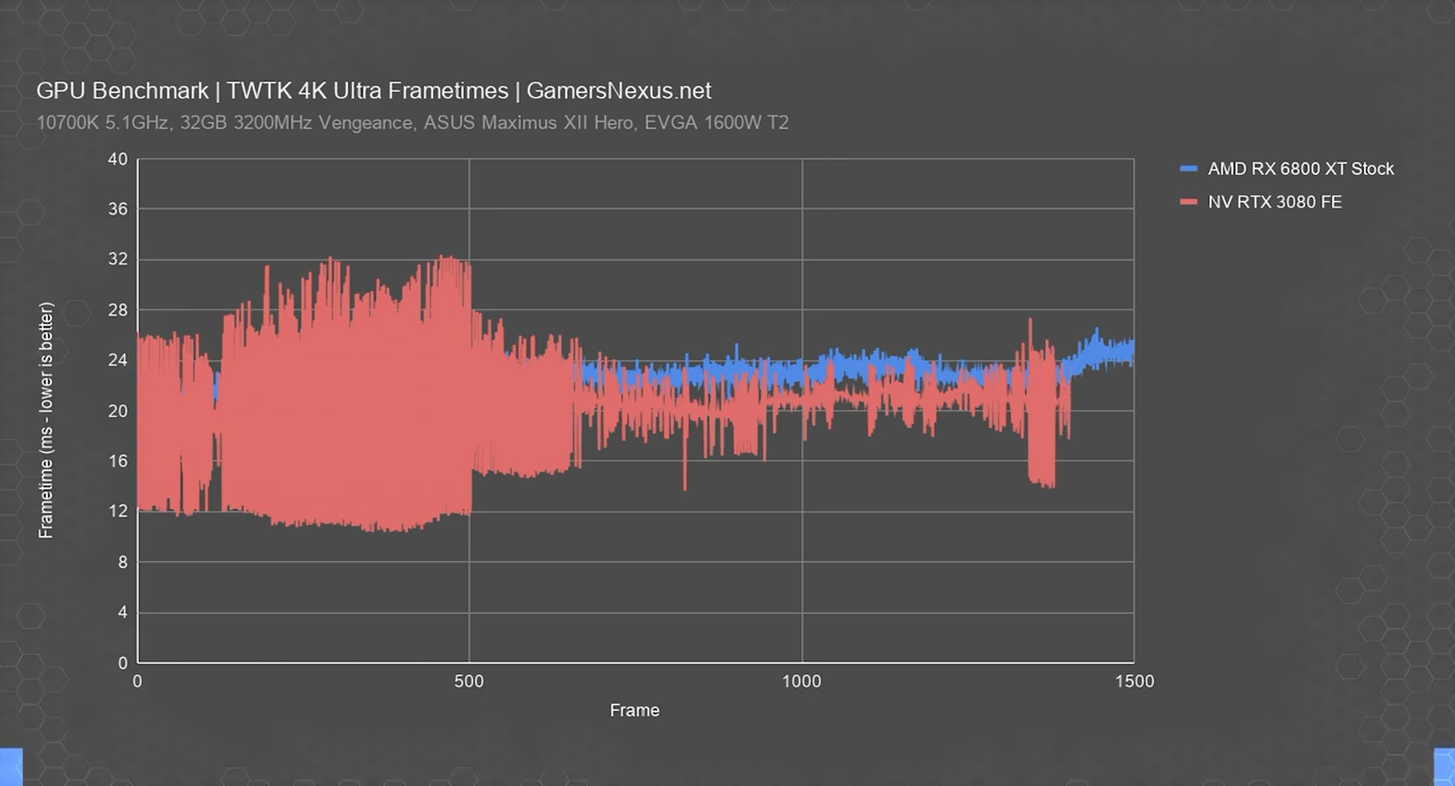
Task: Click the subtitle listing 10700K 5.1GHz test bench
Action: tap(412, 123)
